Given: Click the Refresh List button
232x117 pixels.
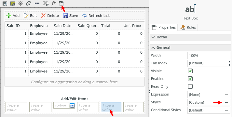Looking at the screenshot, I should (x=96, y=16).
